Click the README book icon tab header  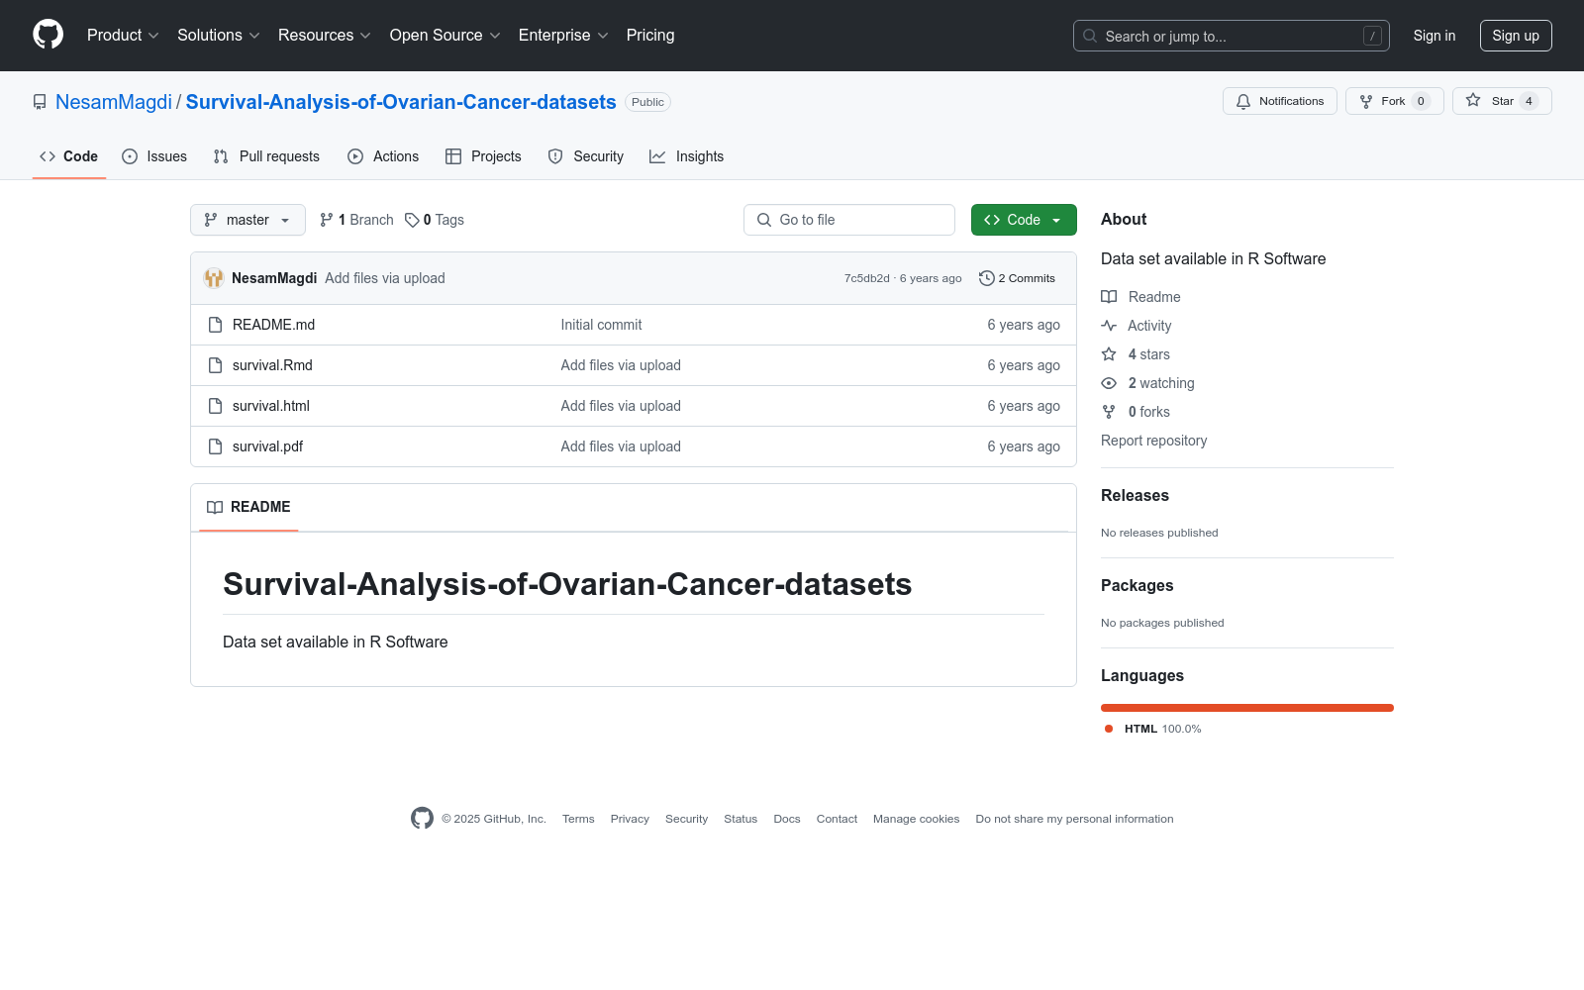[x=215, y=507]
